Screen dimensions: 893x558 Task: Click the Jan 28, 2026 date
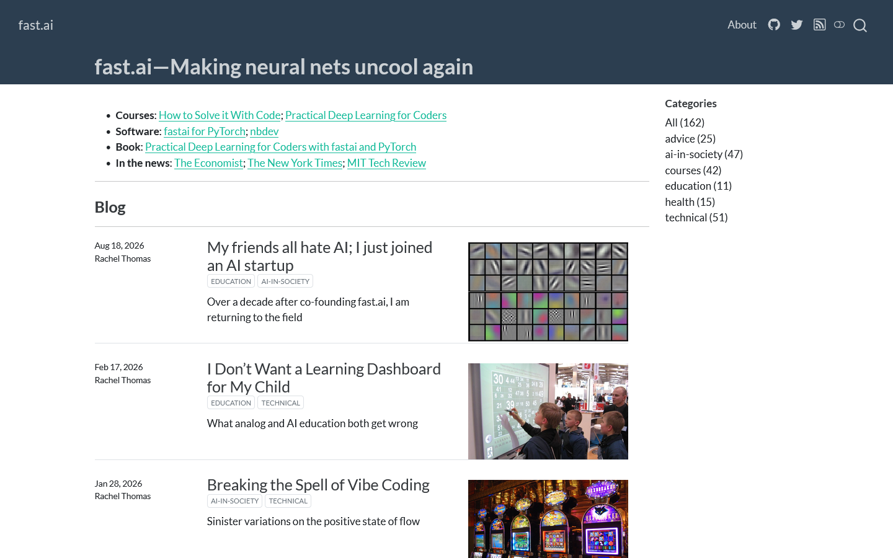[x=118, y=484]
